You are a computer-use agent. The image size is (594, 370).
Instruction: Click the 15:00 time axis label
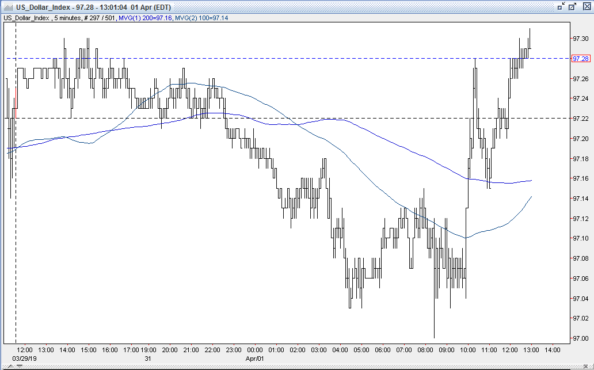click(89, 350)
